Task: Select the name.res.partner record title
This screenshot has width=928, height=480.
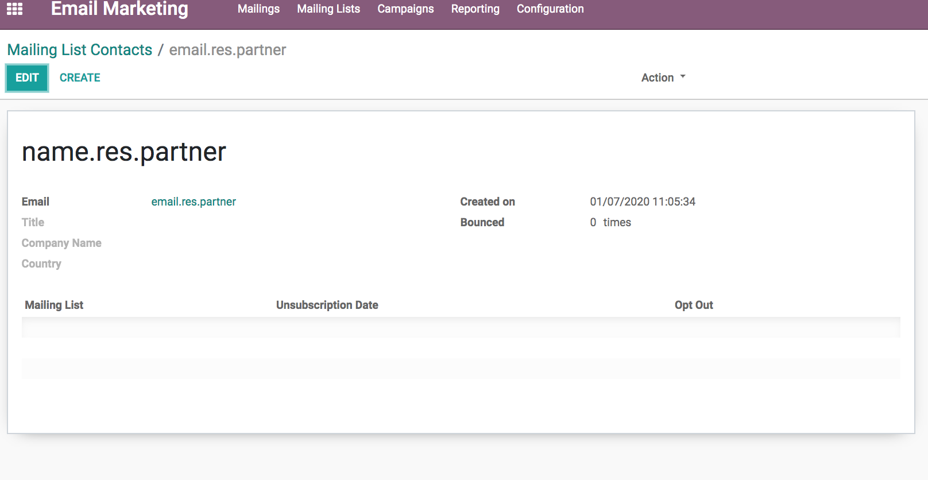Action: [x=124, y=152]
